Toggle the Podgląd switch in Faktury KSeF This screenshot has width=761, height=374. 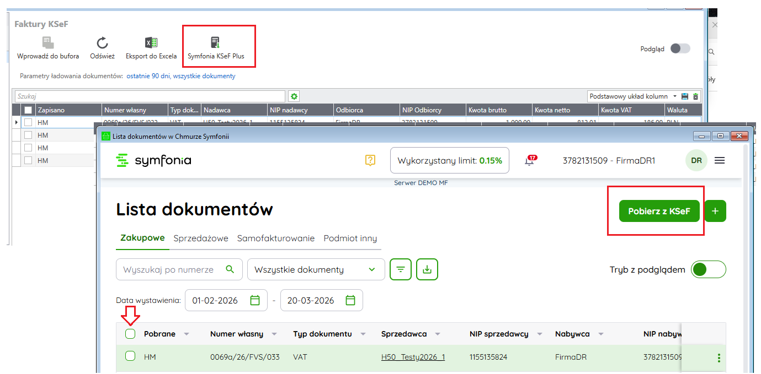[x=680, y=48]
